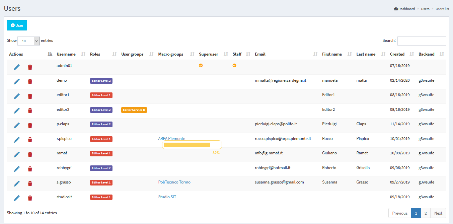The image size is (453, 224).
Task: Focus the Search input field
Action: click(422, 41)
